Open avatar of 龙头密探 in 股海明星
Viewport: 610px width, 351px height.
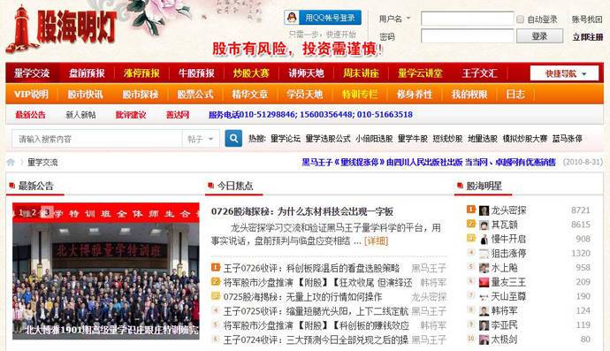(x=484, y=210)
